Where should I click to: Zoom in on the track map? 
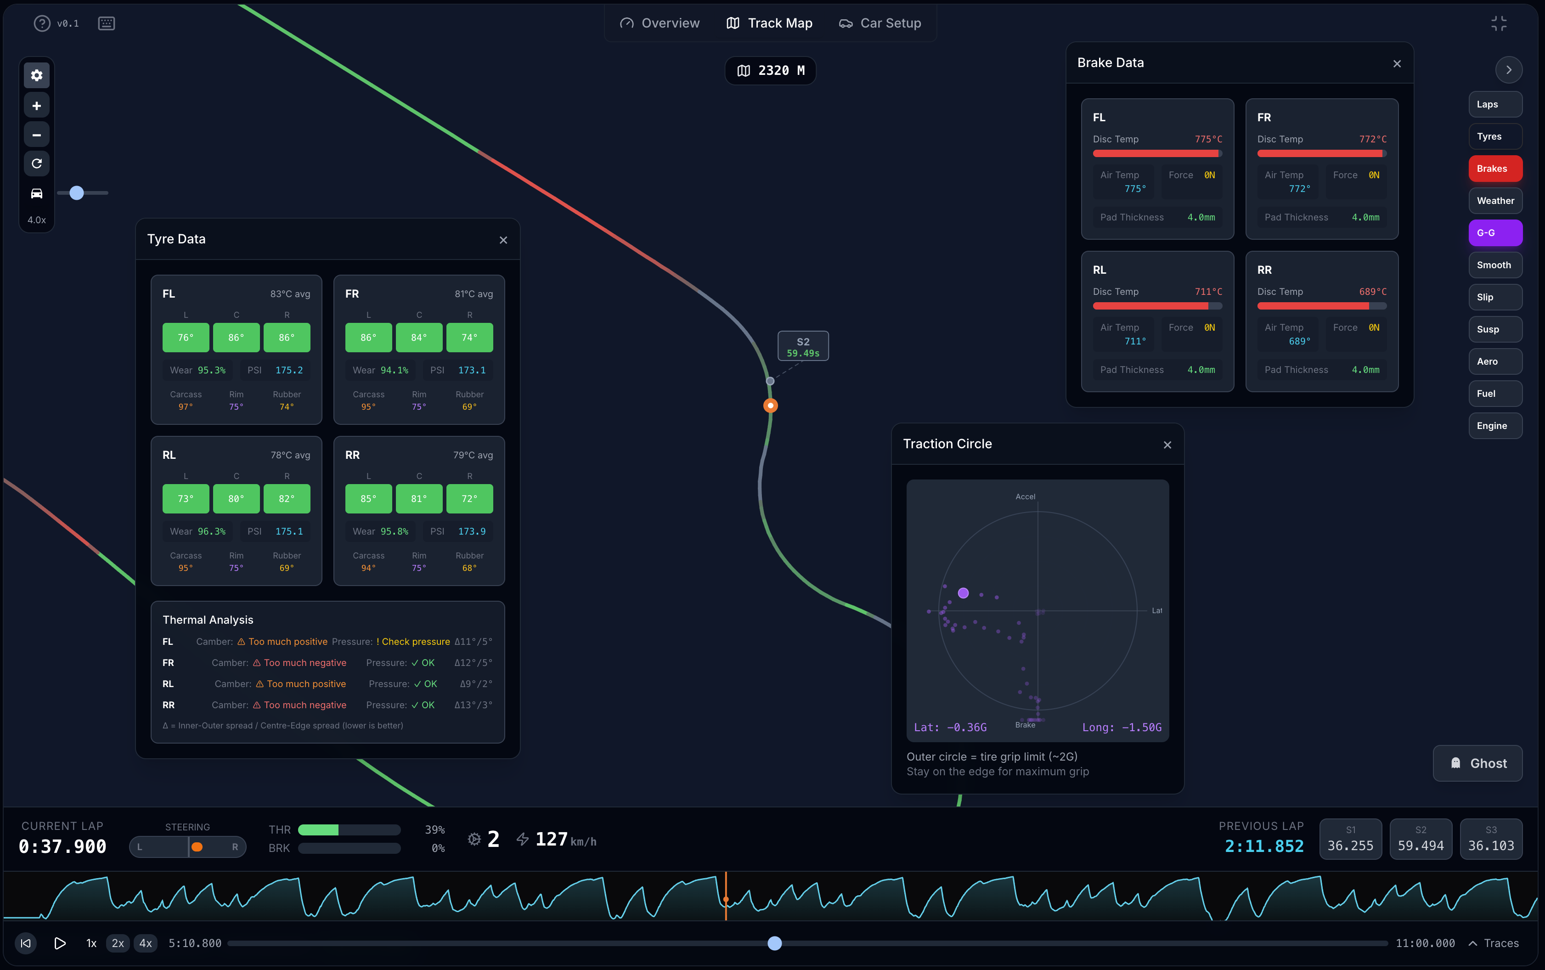[37, 105]
